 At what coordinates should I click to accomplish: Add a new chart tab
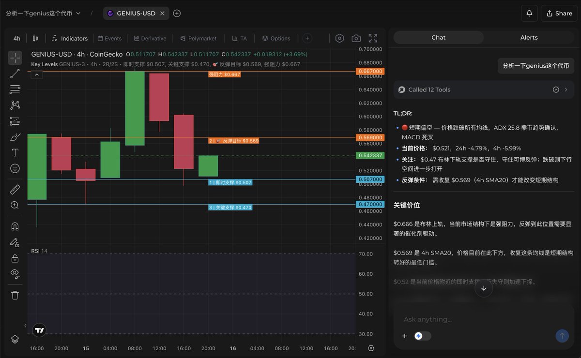coord(177,13)
